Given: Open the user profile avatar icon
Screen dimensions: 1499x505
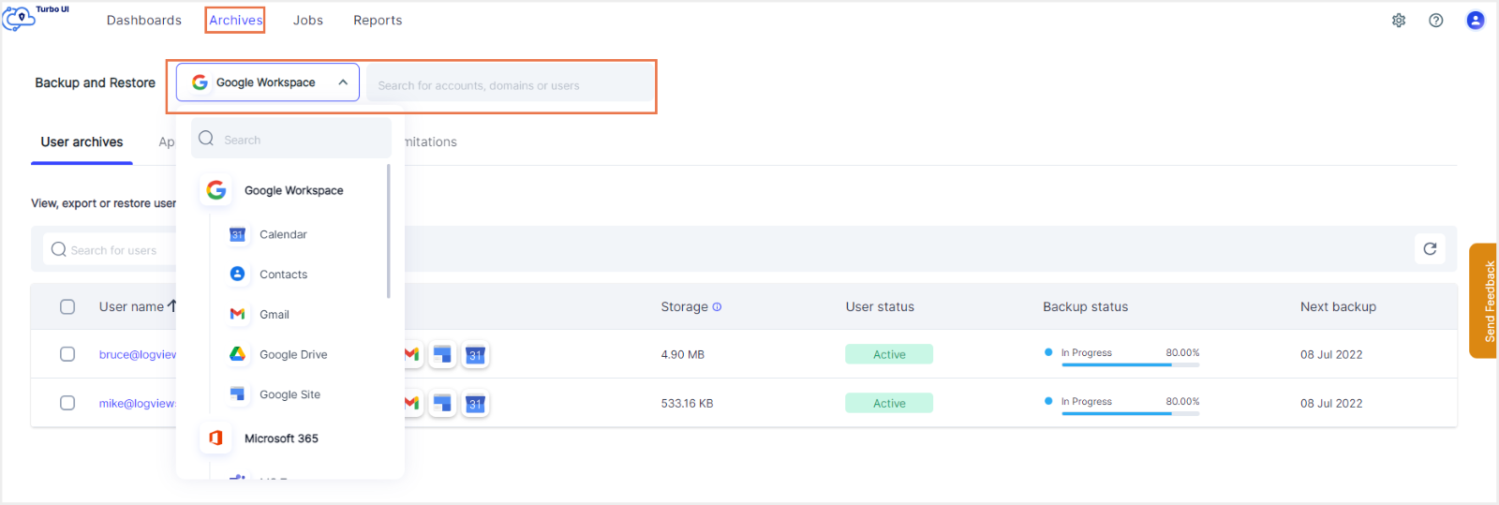Looking at the screenshot, I should pos(1476,20).
